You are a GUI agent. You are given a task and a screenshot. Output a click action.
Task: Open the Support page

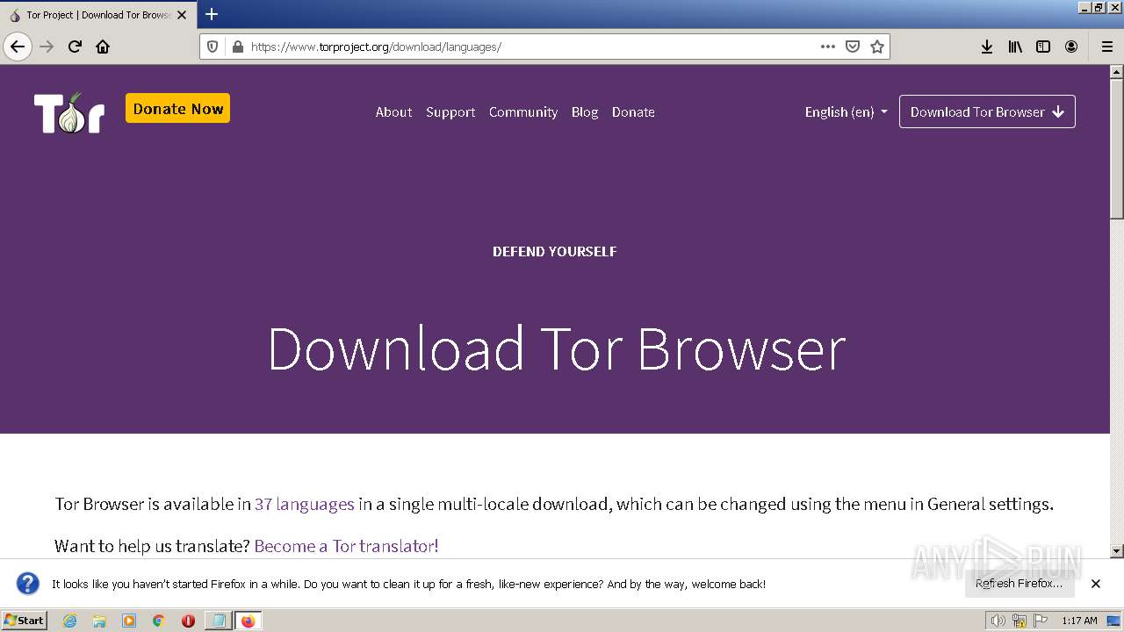(450, 111)
